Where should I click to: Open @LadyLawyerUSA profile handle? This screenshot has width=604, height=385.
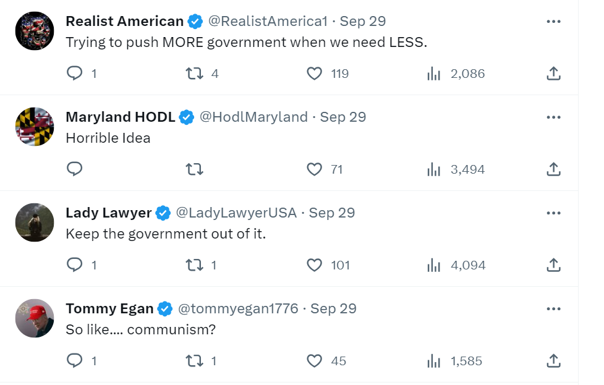tap(236, 213)
